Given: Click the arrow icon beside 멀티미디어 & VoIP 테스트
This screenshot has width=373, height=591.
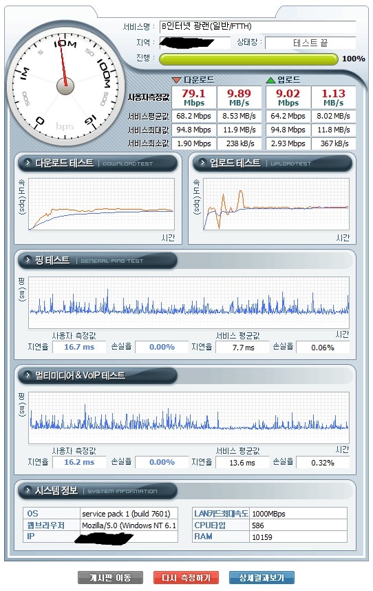Looking at the screenshot, I should 28,375.
